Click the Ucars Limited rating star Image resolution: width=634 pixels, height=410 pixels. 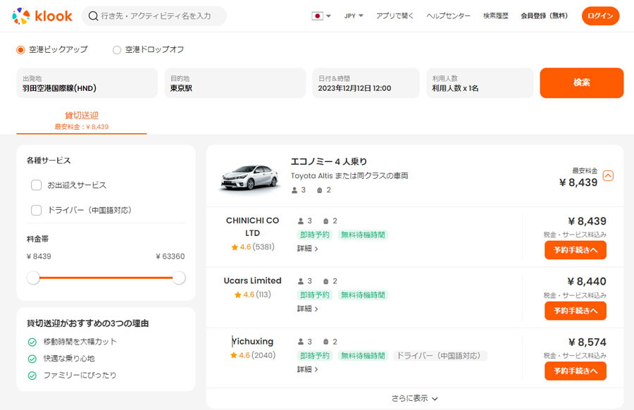pyautogui.click(x=238, y=294)
